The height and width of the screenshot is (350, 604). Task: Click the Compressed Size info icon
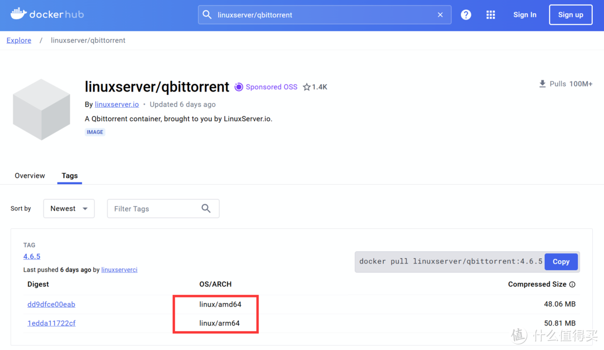pos(572,285)
